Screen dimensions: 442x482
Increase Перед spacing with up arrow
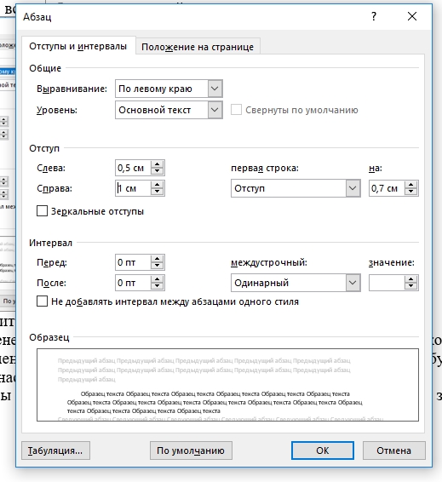[158, 259]
